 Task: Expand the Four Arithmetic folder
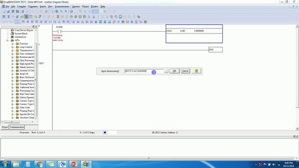13,54
